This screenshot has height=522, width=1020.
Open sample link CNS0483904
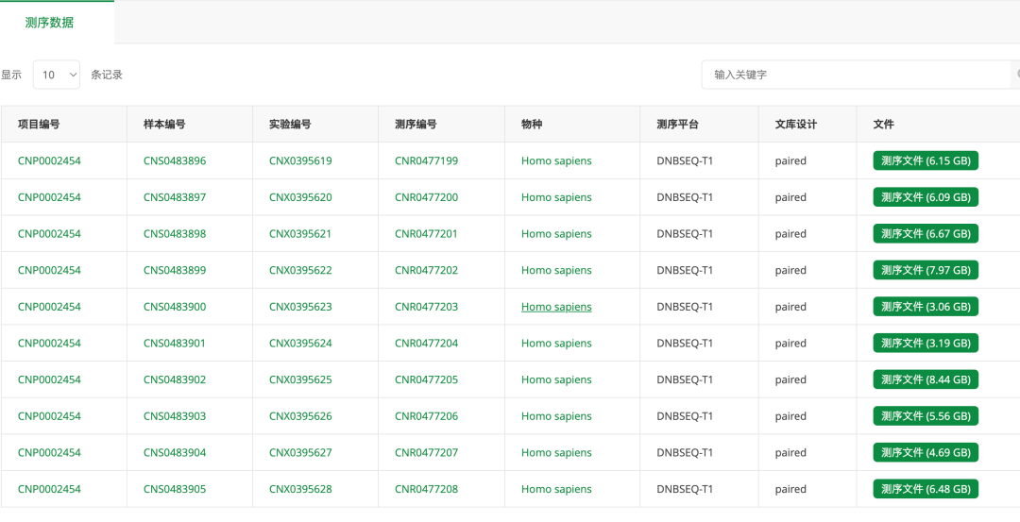point(175,452)
